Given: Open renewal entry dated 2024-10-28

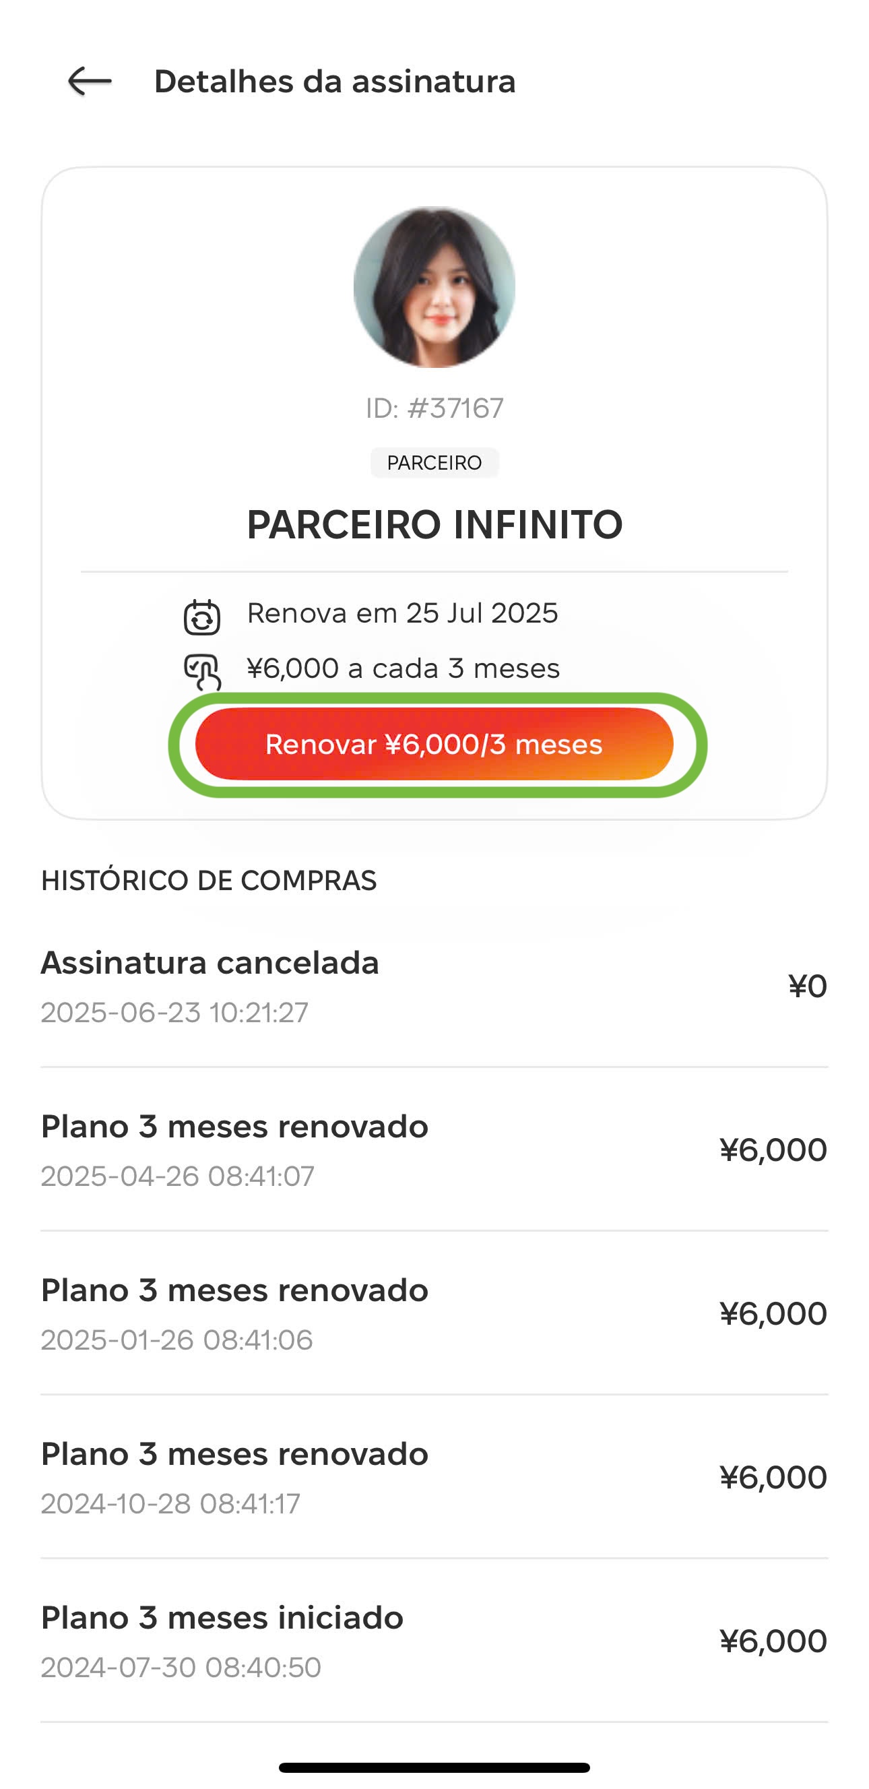Looking at the screenshot, I should (x=434, y=1478).
